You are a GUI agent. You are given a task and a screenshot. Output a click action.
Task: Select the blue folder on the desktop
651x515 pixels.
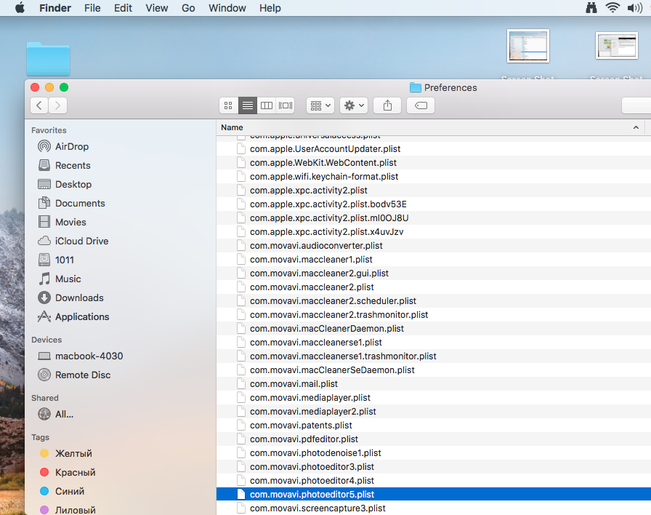pyautogui.click(x=48, y=59)
